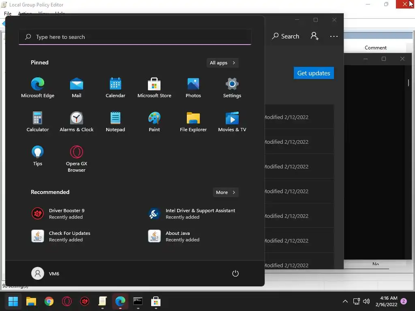
Task: Open Driver Booster 9 from Recommended
Action: (58, 214)
